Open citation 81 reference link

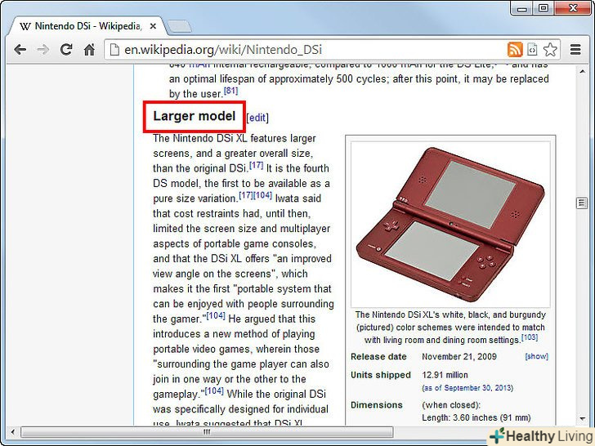pyautogui.click(x=230, y=91)
